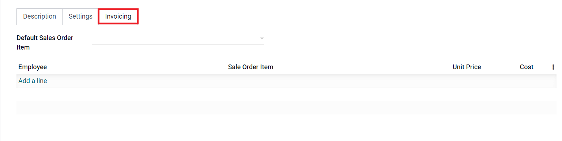Focus the Default Sales Order Item field
Image resolution: width=562 pixels, height=141 pixels.
pos(178,38)
